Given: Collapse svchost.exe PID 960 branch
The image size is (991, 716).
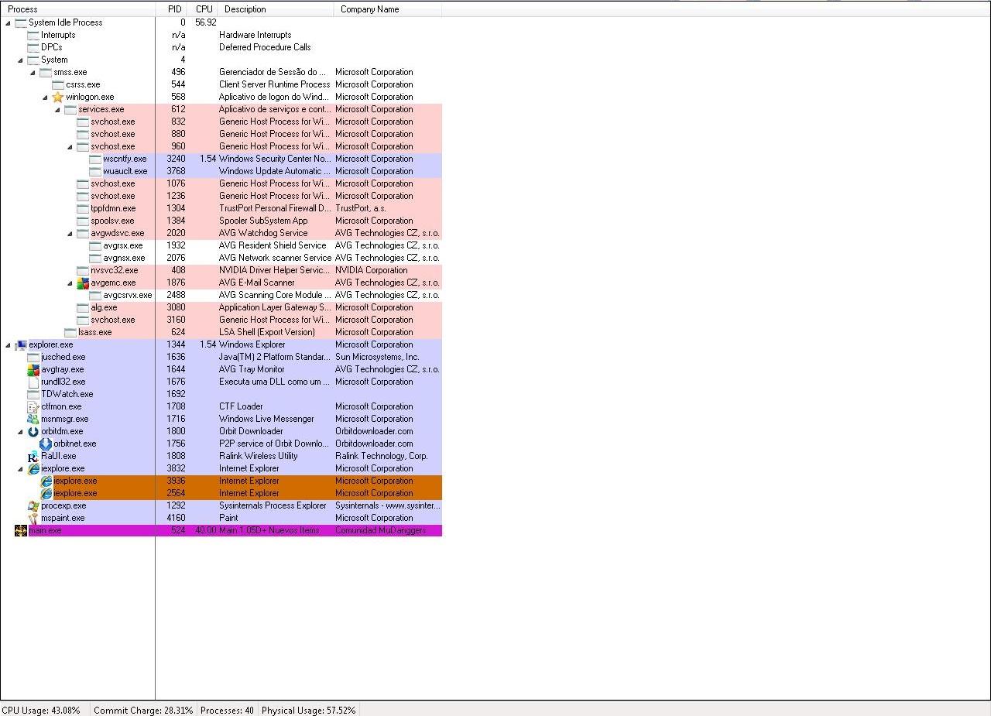Looking at the screenshot, I should [70, 146].
